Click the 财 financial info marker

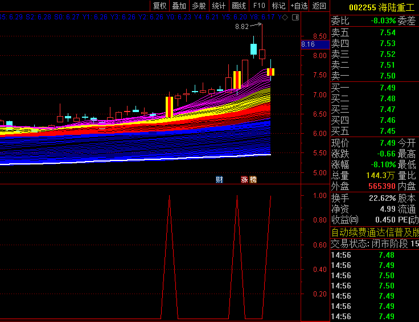pos(219,180)
